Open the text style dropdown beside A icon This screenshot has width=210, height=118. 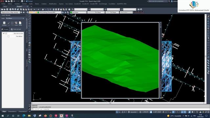click(x=81, y=10)
